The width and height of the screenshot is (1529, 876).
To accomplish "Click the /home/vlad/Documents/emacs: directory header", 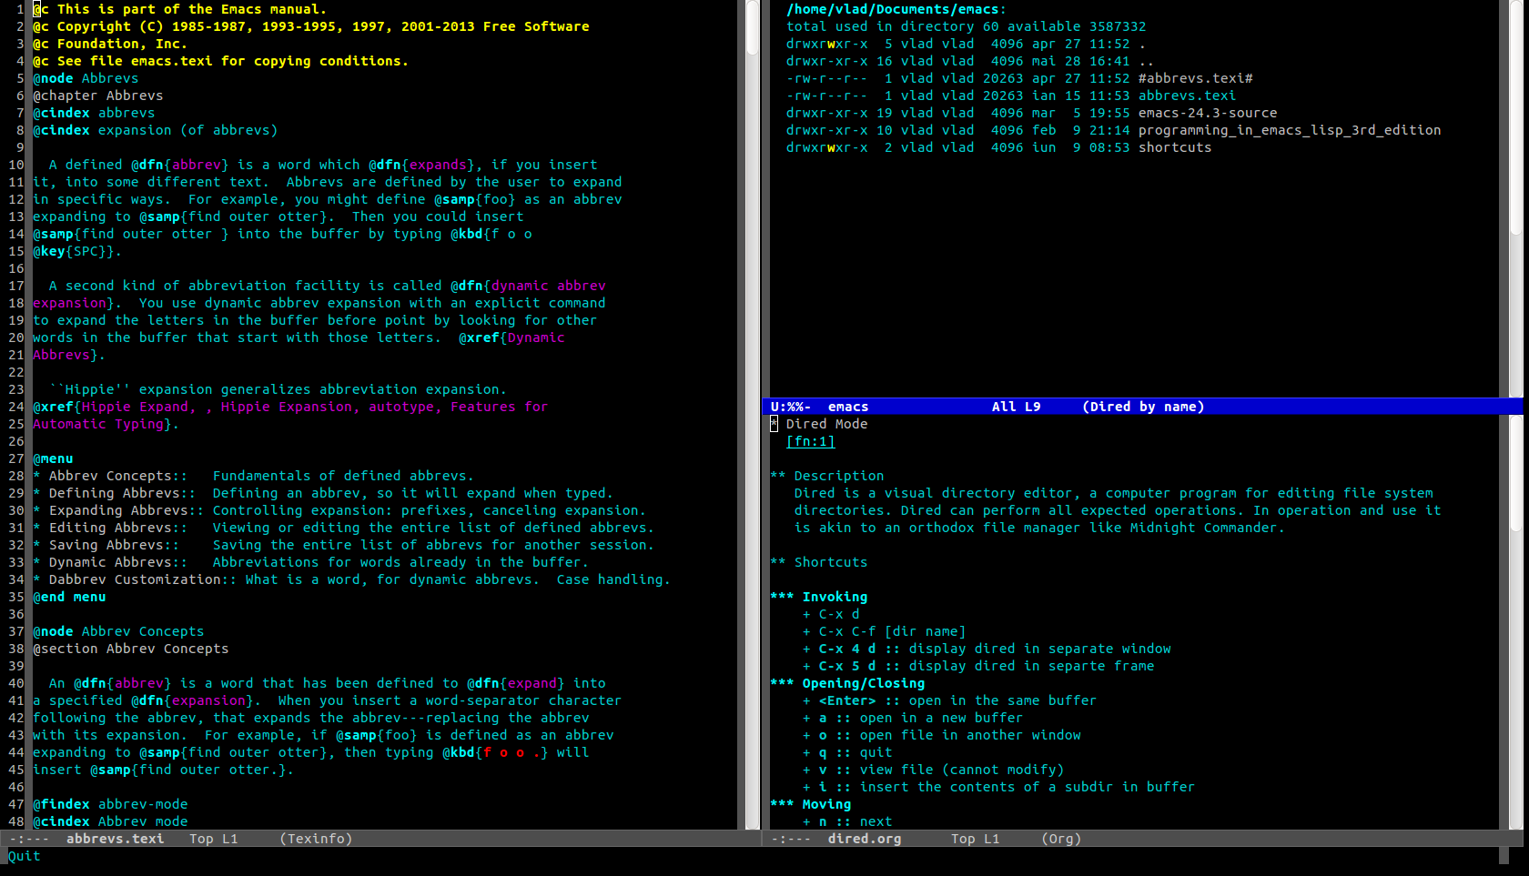I will tap(896, 9).
